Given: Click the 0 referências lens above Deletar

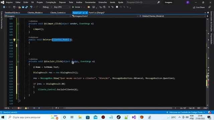Looking at the screenshot, I should (33, 37).
